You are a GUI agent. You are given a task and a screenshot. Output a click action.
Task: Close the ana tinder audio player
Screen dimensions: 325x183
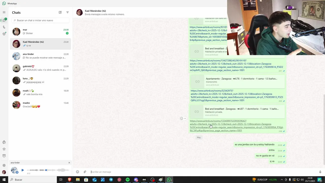69,163
